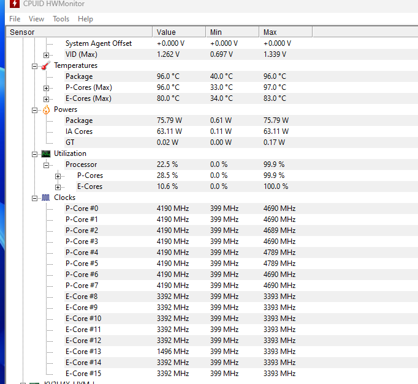Image resolution: width=418 pixels, height=384 pixels.
Task: Open the Tools menu
Action: click(x=61, y=19)
